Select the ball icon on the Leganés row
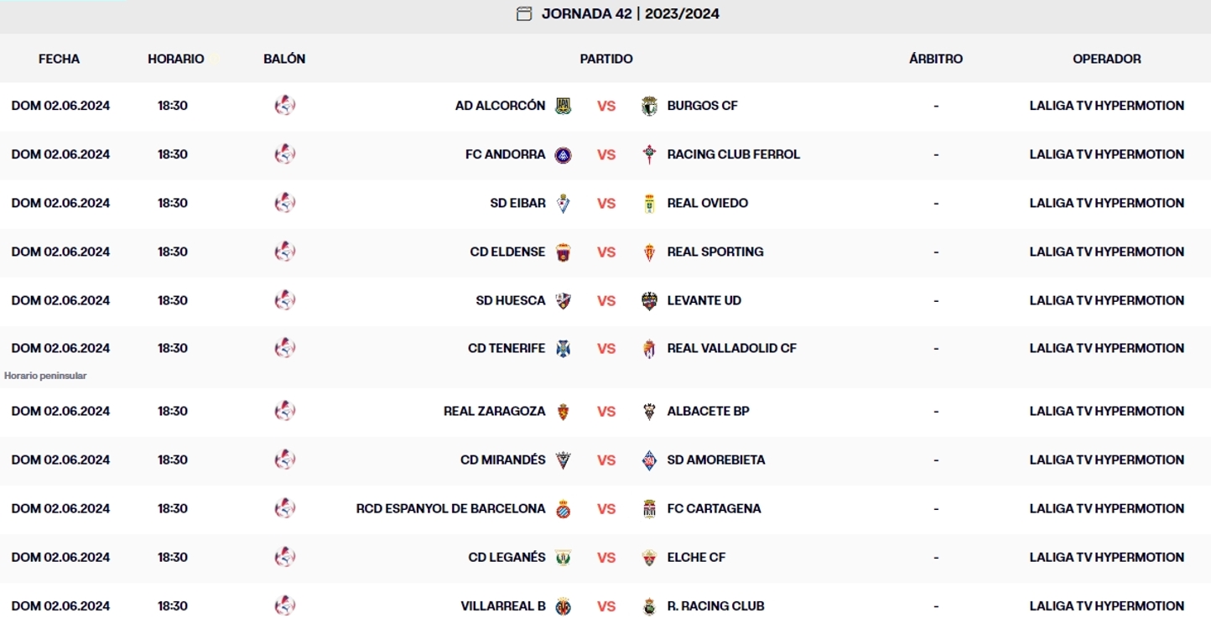Viewport: 1211px width, 629px height. click(285, 557)
